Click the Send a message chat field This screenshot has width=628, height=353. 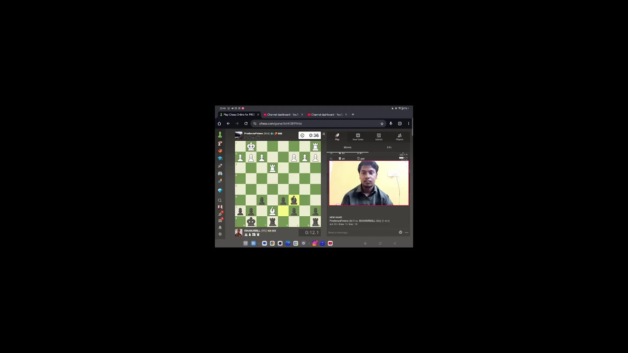[x=362, y=232]
